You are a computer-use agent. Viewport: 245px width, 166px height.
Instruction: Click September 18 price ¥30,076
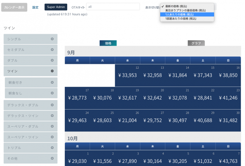click(x=103, y=98)
